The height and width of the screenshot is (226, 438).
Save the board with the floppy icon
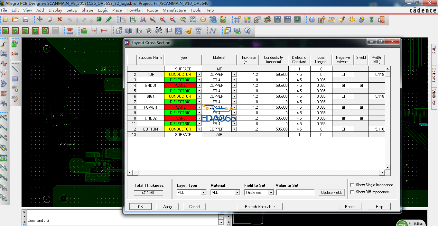[25, 20]
